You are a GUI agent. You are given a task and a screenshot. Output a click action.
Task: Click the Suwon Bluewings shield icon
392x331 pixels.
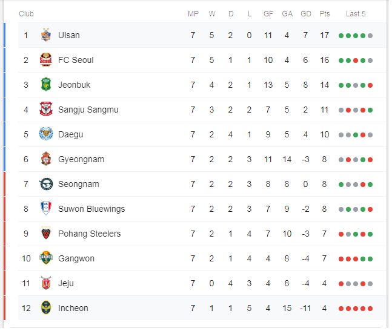46,208
